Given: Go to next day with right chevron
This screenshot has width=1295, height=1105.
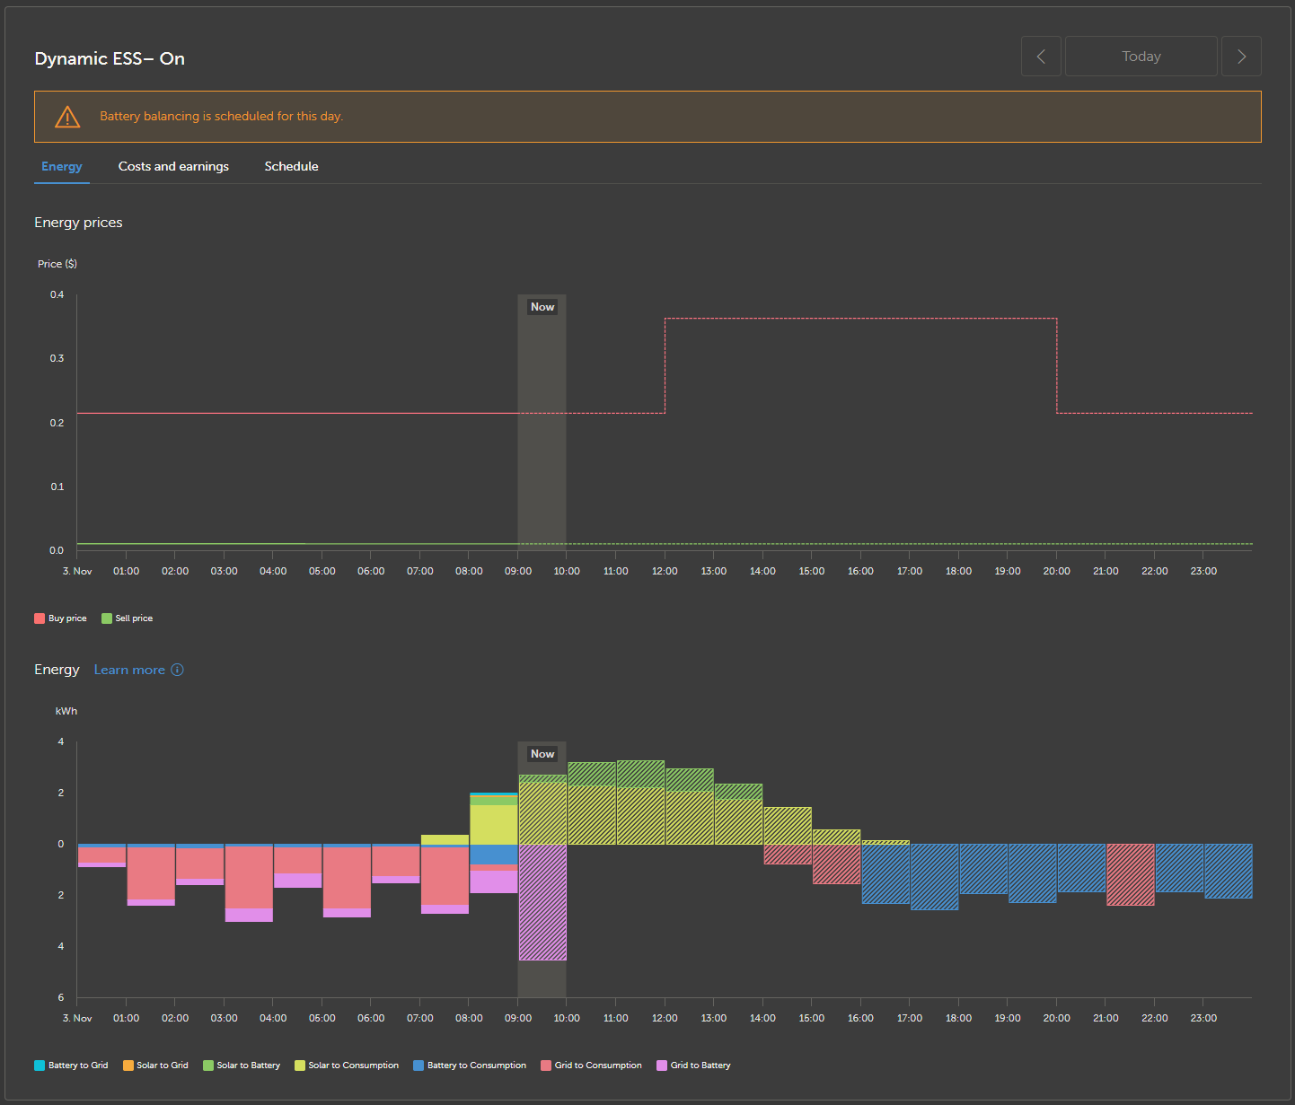Looking at the screenshot, I should (x=1241, y=57).
